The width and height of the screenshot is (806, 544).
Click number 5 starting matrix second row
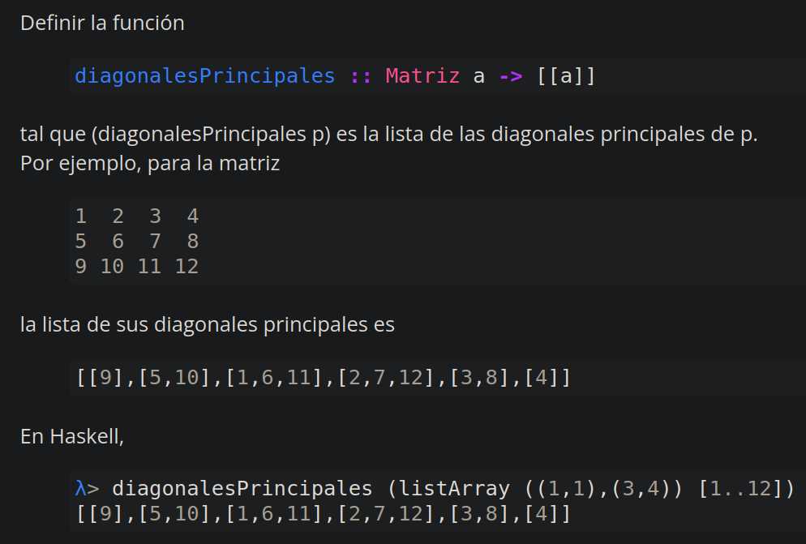click(81, 242)
